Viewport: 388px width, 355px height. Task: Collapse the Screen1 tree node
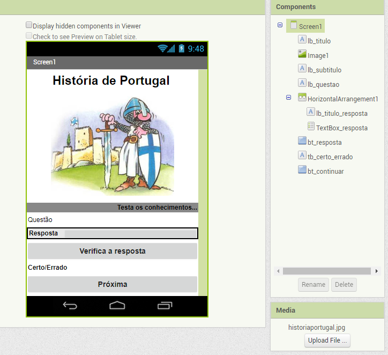click(x=280, y=25)
